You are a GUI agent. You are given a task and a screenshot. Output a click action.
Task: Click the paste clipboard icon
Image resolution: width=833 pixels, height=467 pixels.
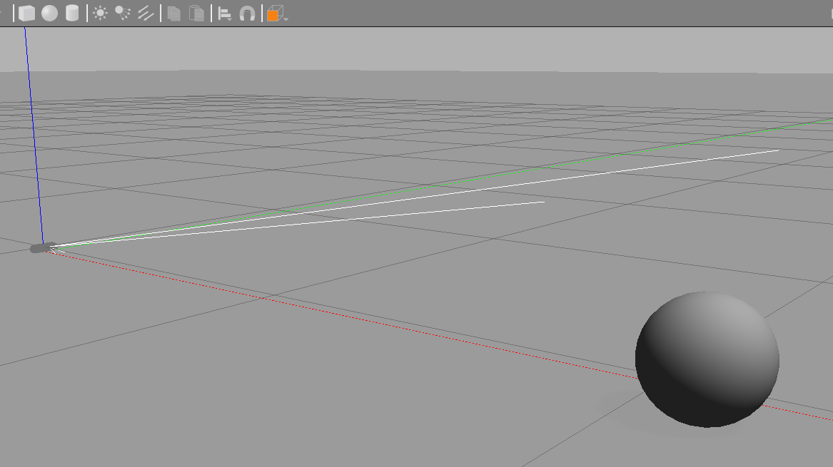[x=196, y=14]
